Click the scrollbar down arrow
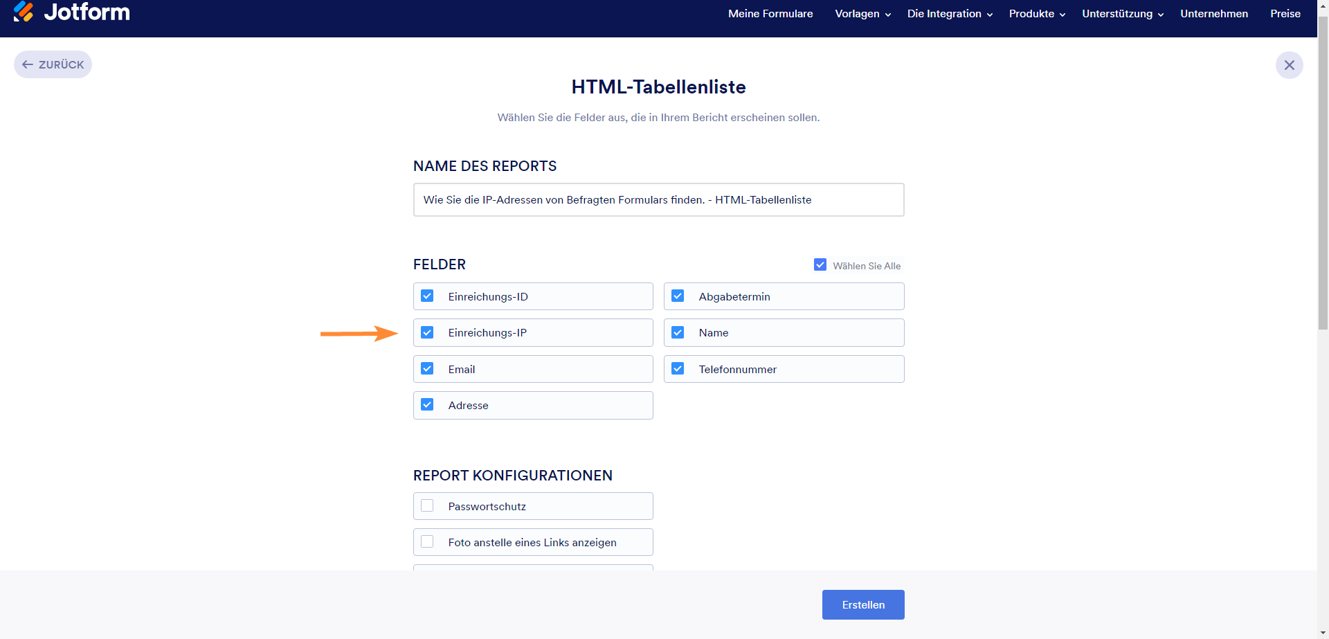Screen dimensions: 1329x639 1323,633
